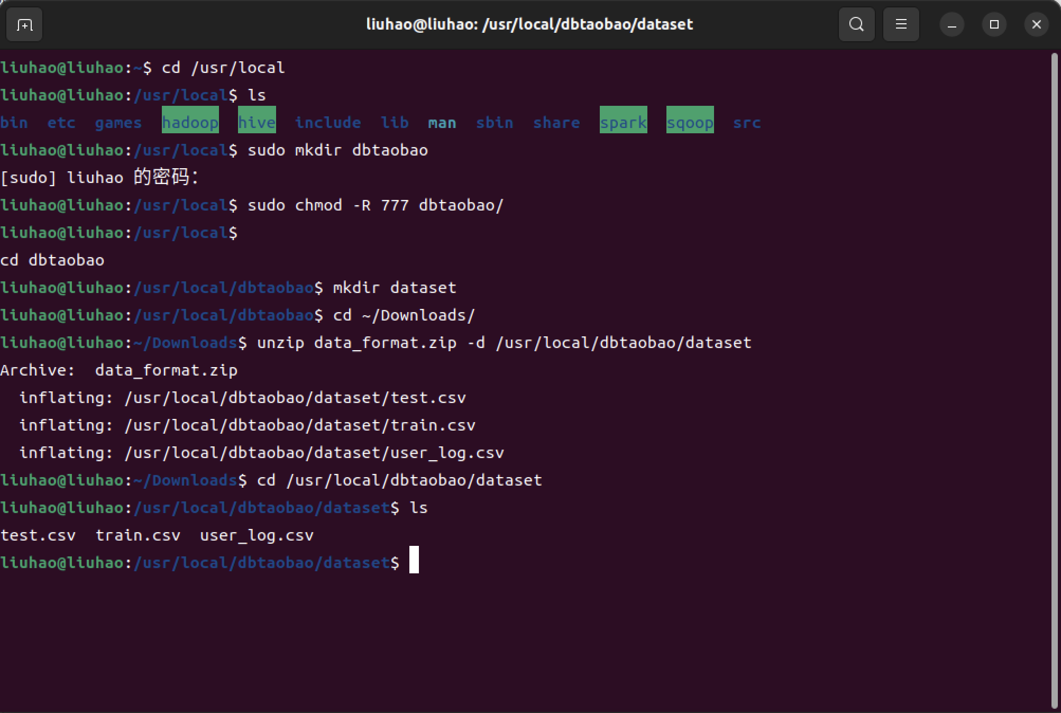
Task: Click the 'games' directory name
Action: (x=118, y=123)
